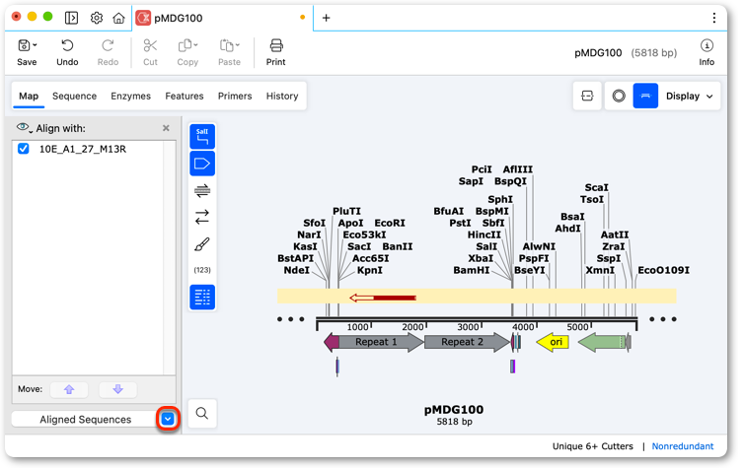Uncheck the 10E_A1_27_M13R alignment checkbox
744x468 pixels.
click(24, 149)
